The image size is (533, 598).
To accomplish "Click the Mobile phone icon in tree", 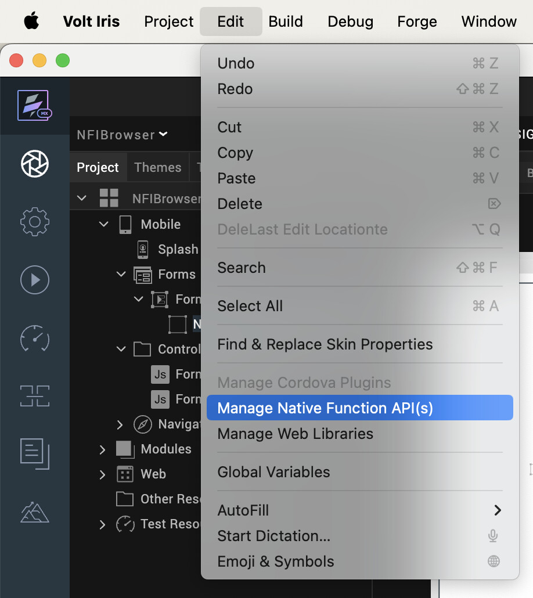I will pos(125,224).
